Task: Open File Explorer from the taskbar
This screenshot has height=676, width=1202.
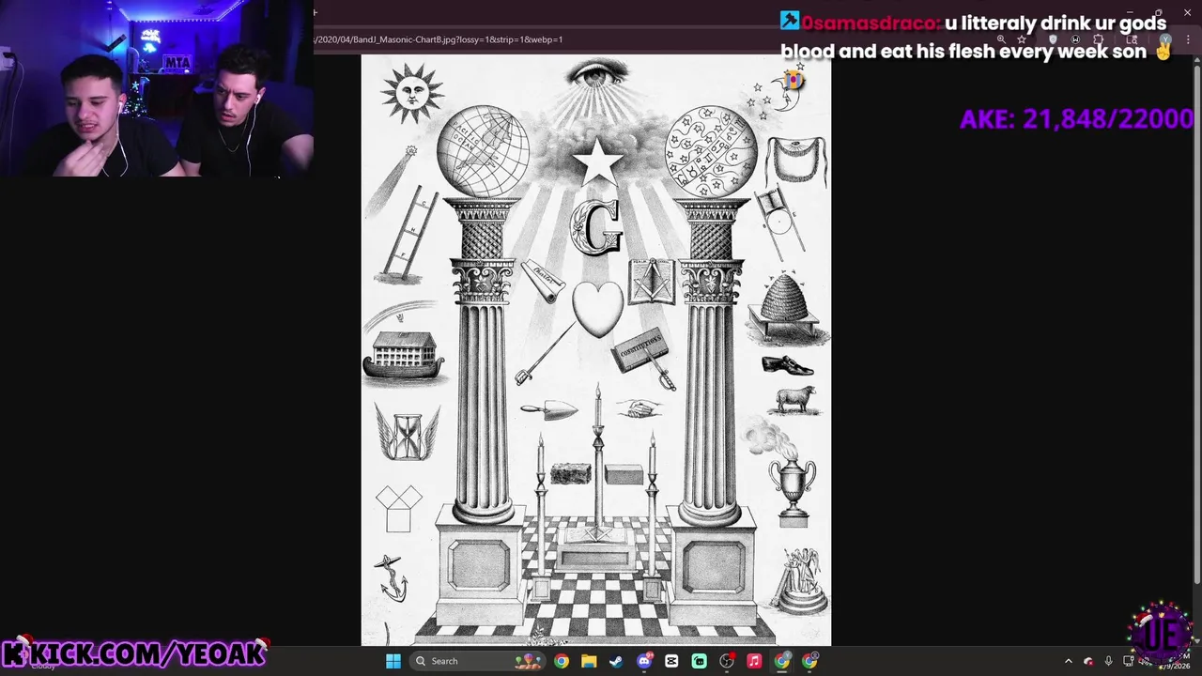Action: (589, 661)
